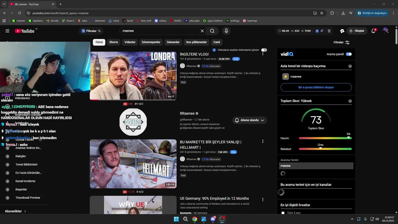Clear the search box with X

(x=202, y=31)
